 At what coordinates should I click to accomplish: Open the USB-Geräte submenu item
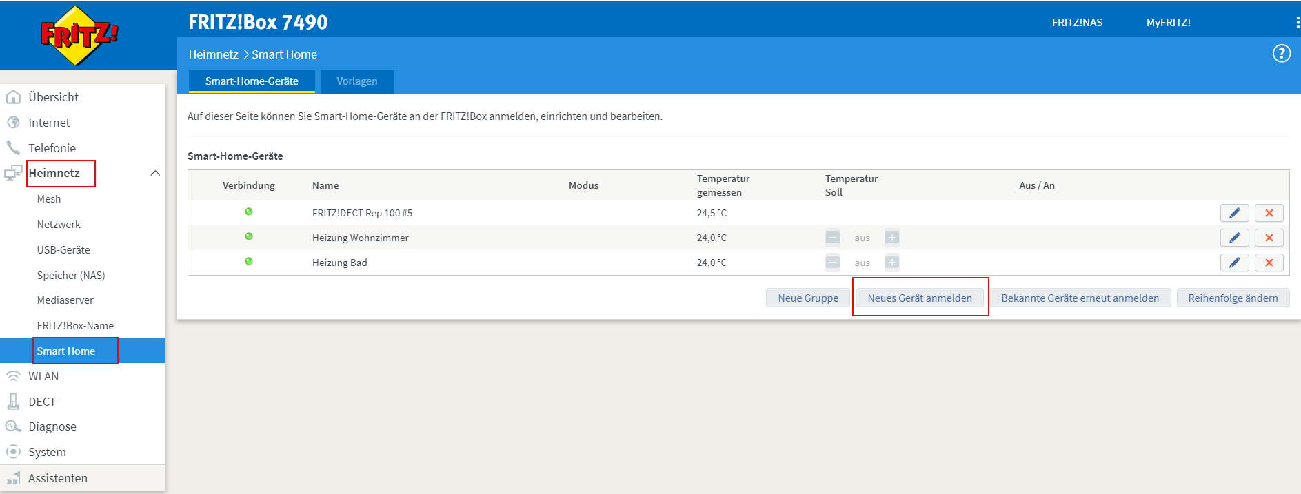(63, 250)
